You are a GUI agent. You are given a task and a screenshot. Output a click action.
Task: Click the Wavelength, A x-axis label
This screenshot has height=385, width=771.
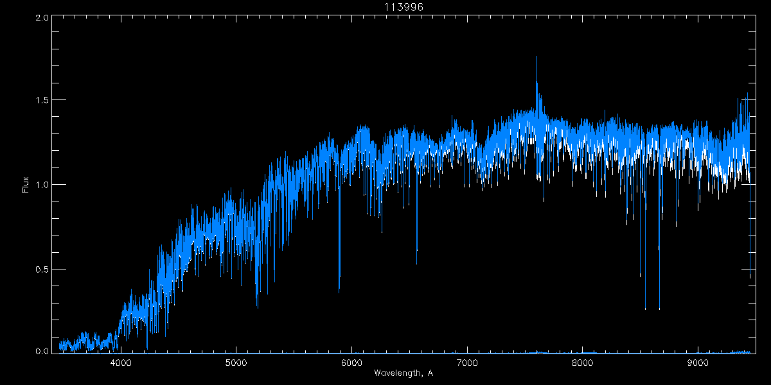pos(403,373)
